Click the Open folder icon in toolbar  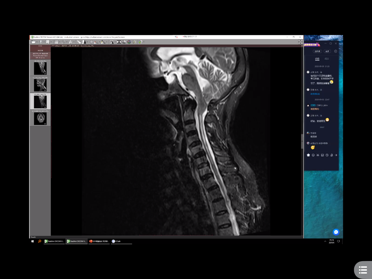[33, 42]
